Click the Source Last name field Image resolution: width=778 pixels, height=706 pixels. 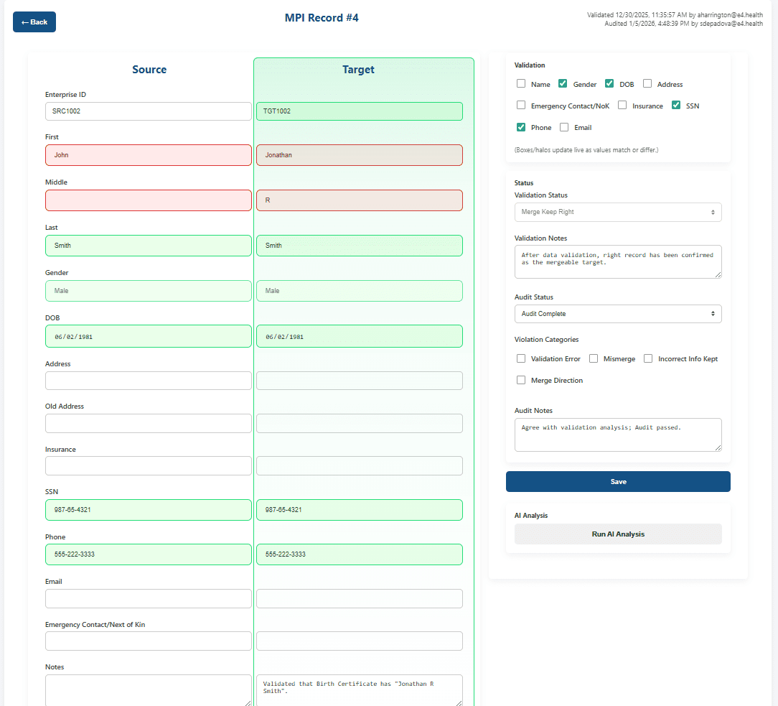click(149, 245)
